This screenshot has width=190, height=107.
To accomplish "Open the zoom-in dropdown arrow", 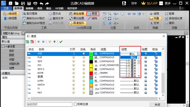I will 118,14.
